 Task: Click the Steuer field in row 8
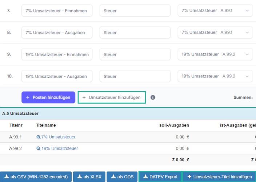click(135, 32)
